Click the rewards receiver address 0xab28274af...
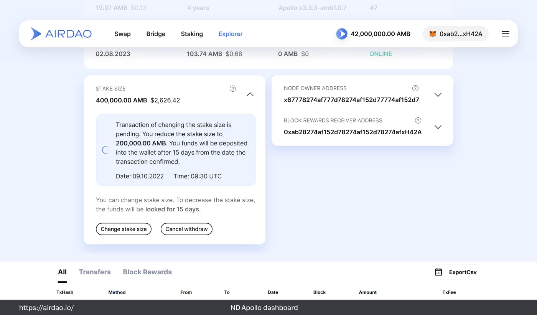 coord(353,132)
